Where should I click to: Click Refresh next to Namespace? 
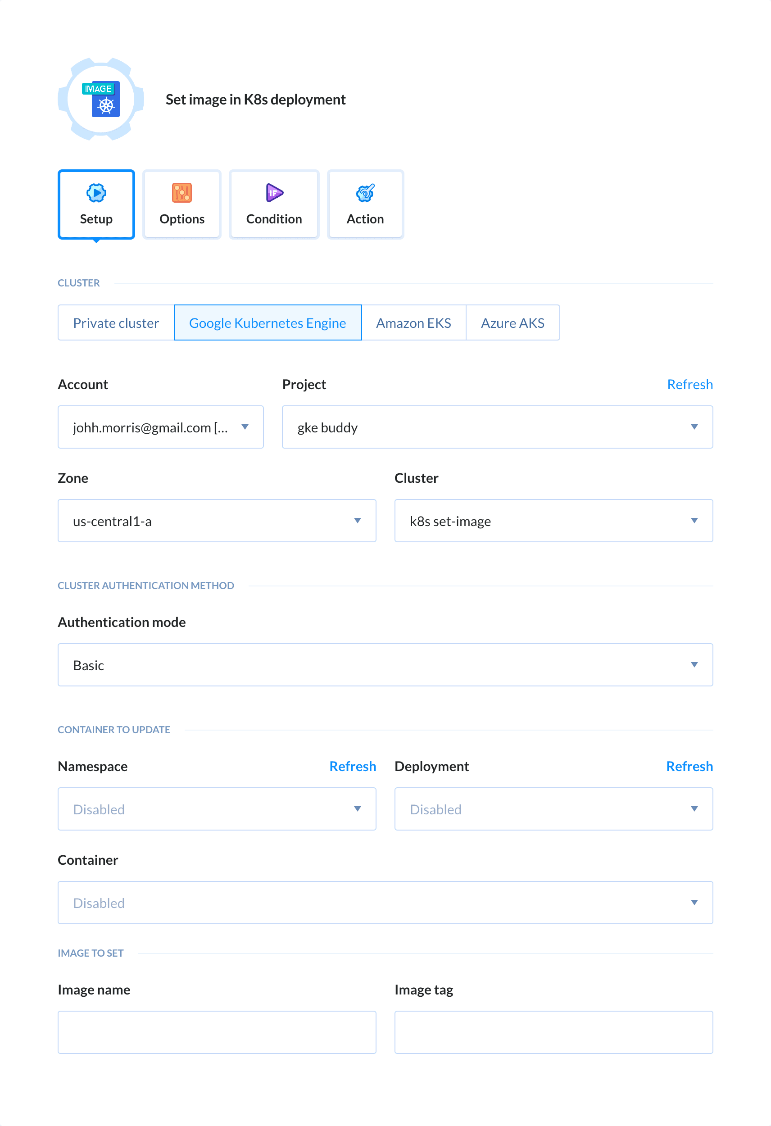(352, 766)
